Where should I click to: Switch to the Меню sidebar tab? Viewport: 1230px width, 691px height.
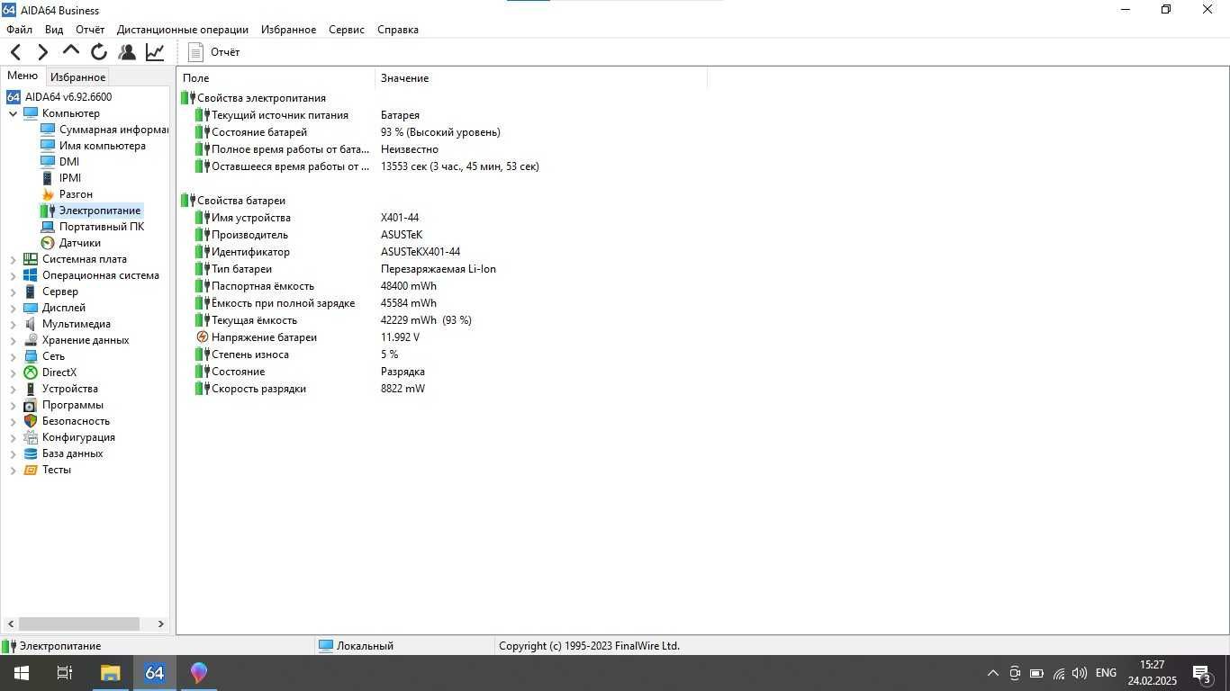(x=23, y=76)
